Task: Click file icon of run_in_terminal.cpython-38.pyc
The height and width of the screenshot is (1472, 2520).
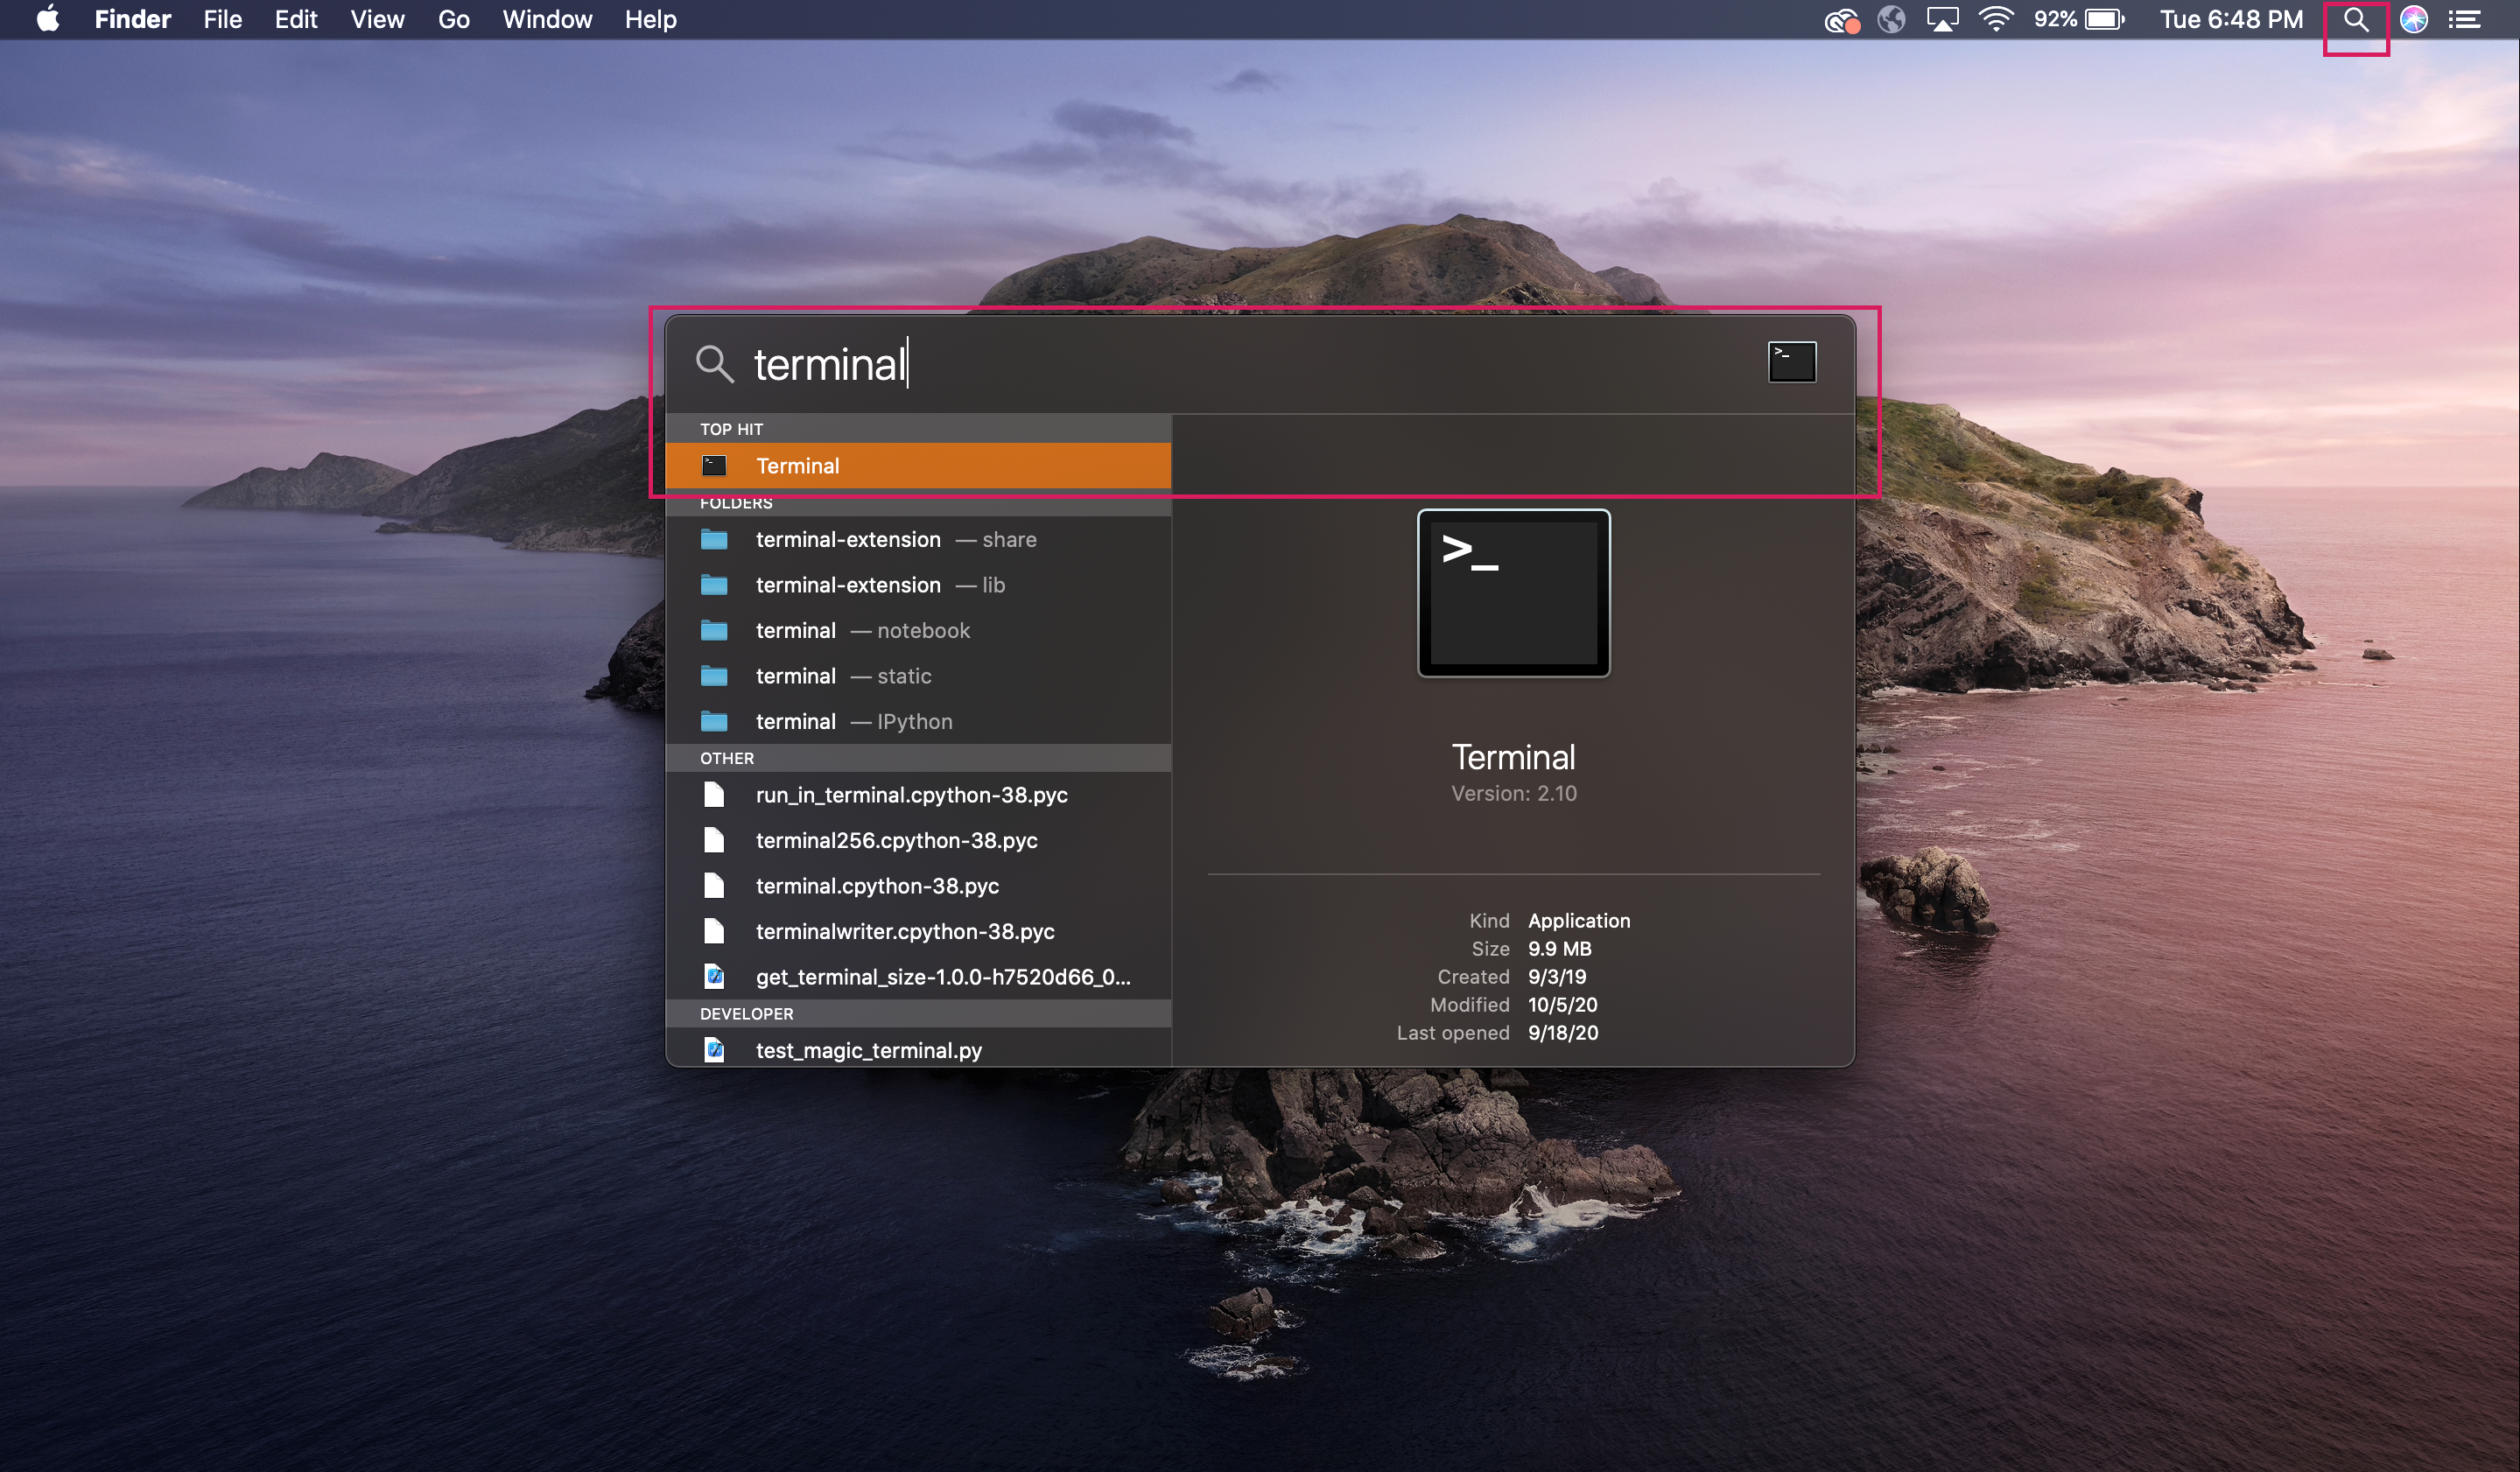Action: tap(714, 795)
